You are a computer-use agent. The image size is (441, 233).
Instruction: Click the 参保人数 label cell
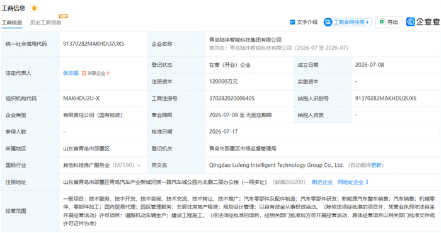(30, 132)
